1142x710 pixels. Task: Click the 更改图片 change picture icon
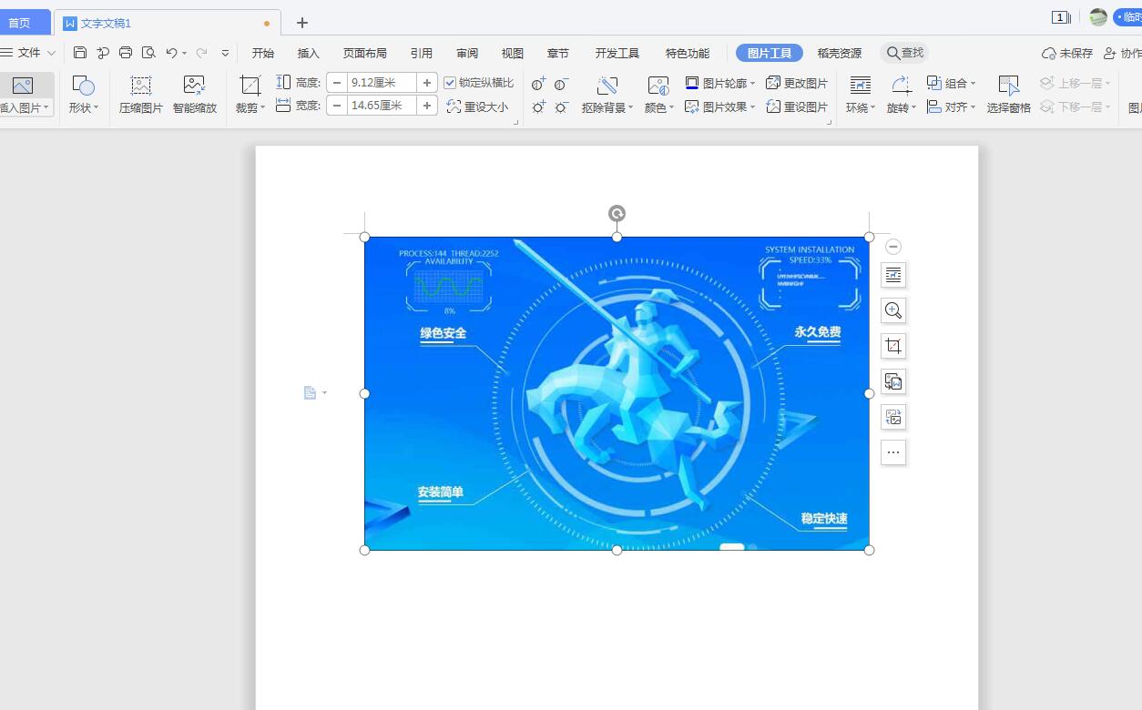pyautogui.click(x=797, y=83)
